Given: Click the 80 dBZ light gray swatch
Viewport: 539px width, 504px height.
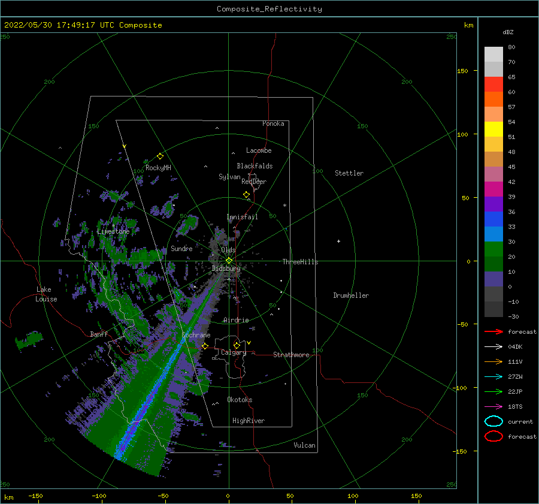Looking at the screenshot, I should click(493, 54).
